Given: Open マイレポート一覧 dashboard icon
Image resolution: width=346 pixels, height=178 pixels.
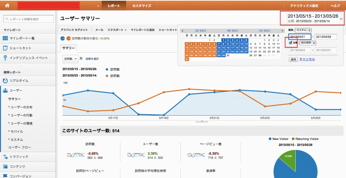Looking at the screenshot, I should [5, 38].
